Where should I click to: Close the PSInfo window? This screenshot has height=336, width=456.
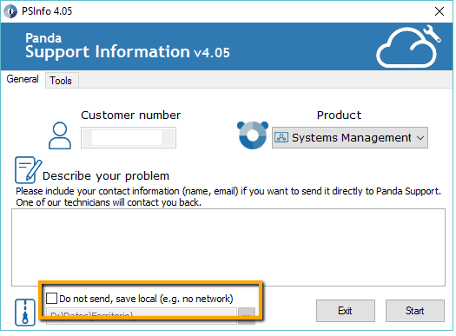pos(439,11)
